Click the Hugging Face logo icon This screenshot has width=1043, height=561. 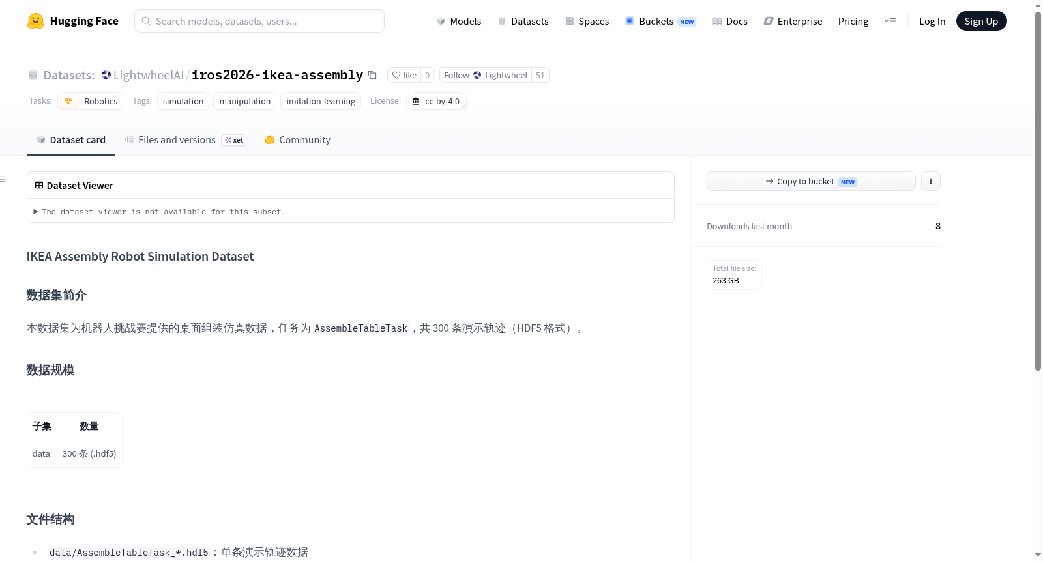point(36,21)
